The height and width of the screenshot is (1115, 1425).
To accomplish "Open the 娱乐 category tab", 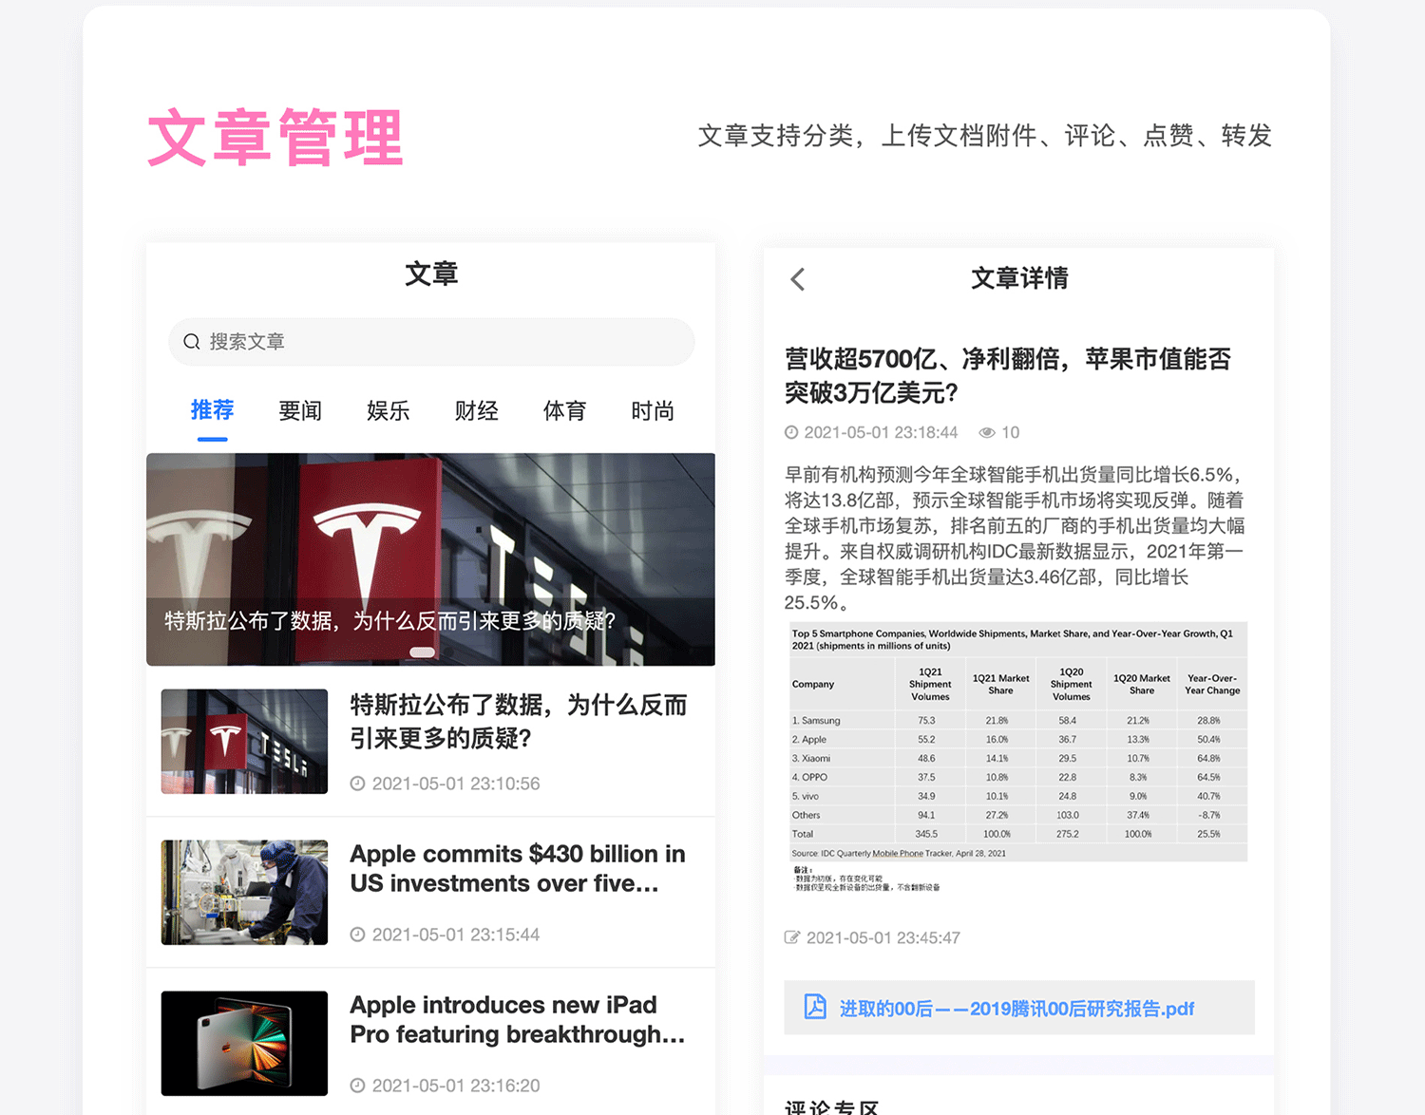I will pyautogui.click(x=388, y=410).
